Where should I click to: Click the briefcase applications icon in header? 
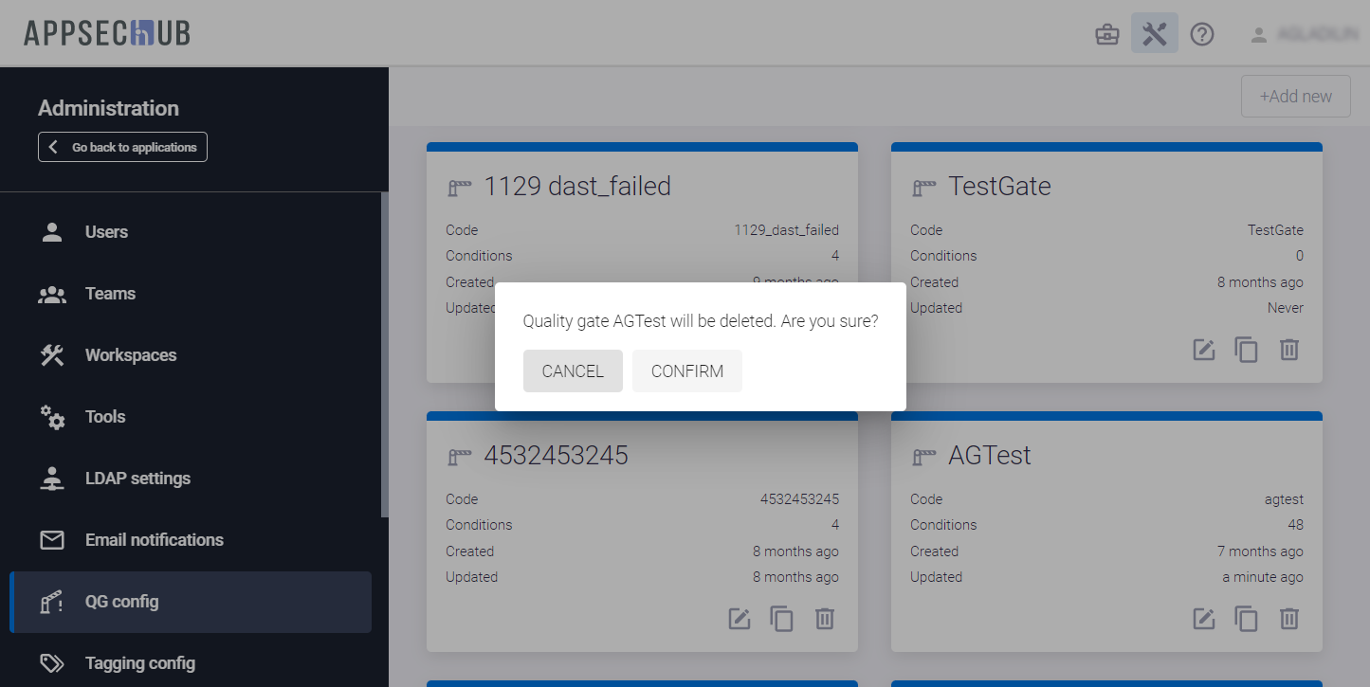(x=1106, y=35)
